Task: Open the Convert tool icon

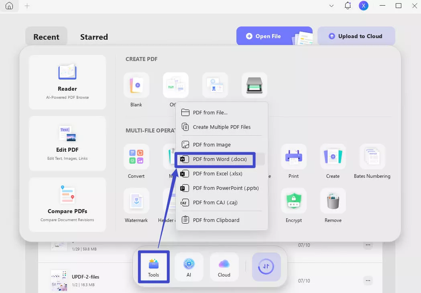Action: (136, 157)
